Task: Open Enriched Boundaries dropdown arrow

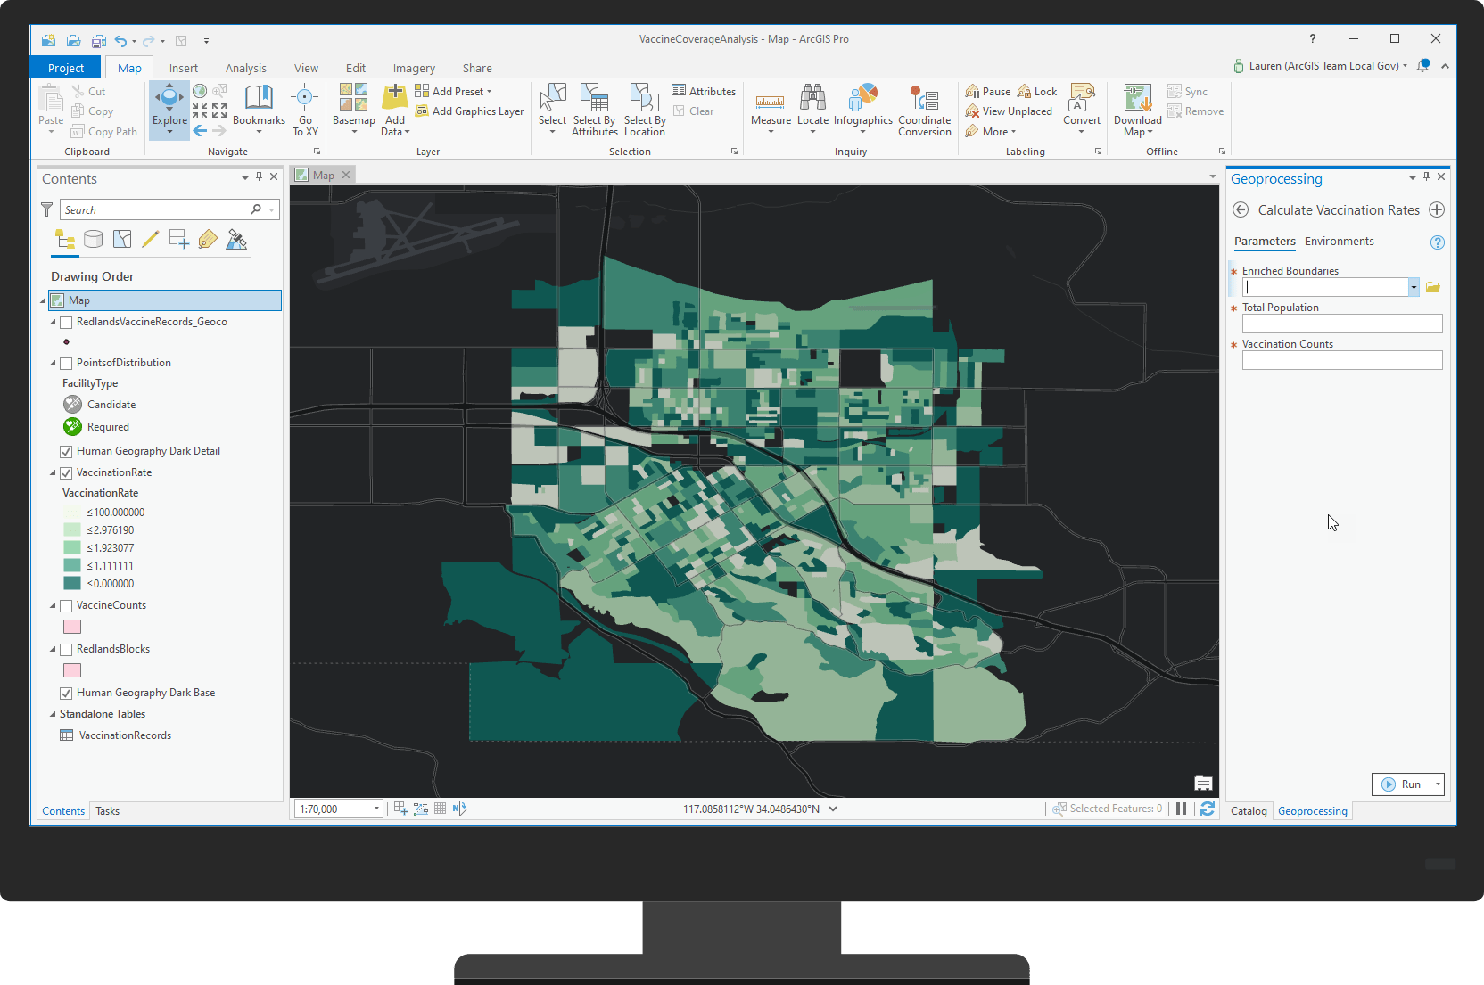Action: click(1414, 287)
